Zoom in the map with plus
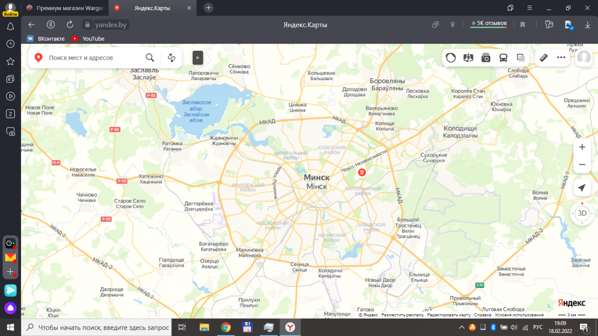598x336 pixels. [582, 147]
